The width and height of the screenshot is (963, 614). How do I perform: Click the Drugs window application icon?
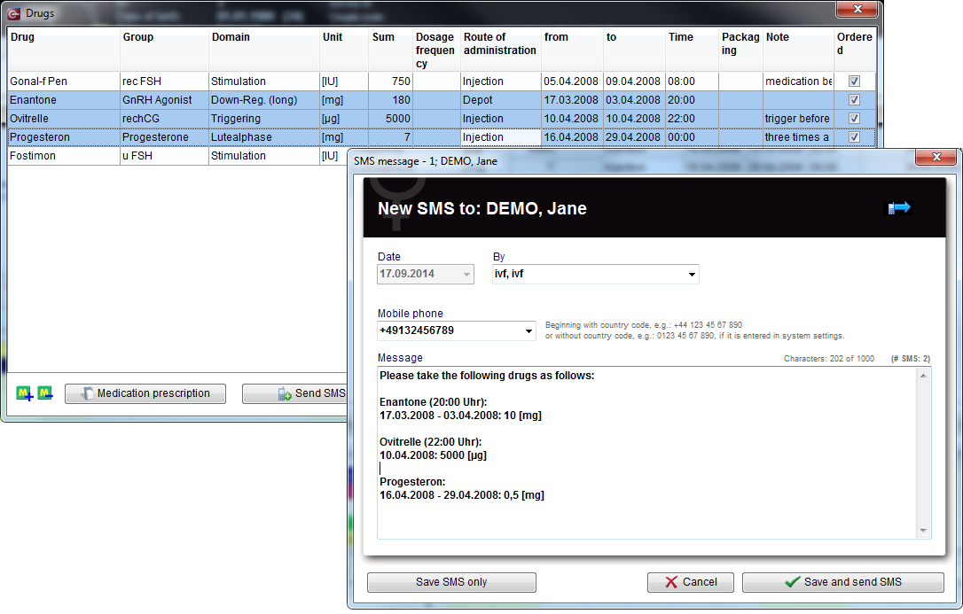click(13, 13)
